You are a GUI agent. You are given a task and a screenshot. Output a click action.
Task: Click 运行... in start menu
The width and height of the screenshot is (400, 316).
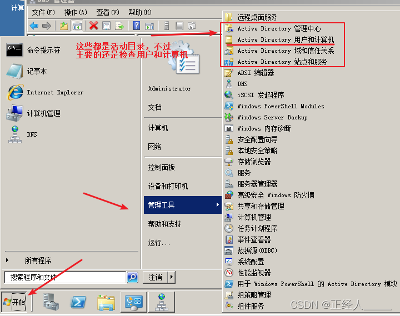click(x=159, y=243)
